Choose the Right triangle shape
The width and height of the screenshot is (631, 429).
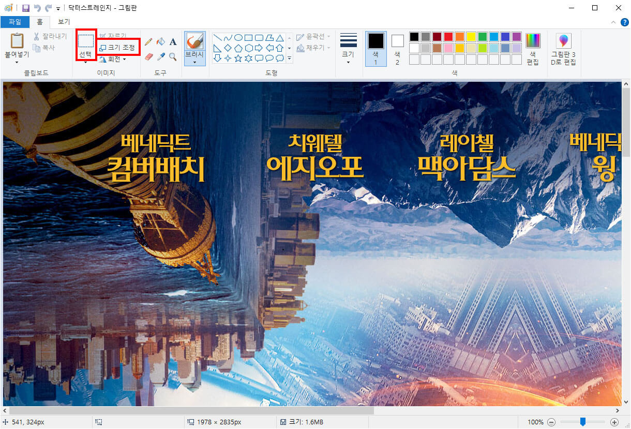218,48
